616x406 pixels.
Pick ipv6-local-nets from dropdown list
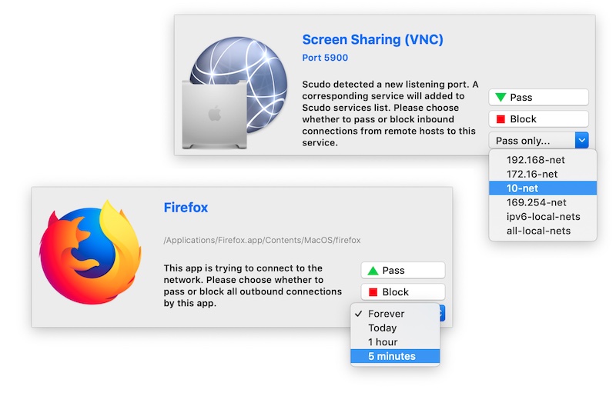(x=543, y=217)
